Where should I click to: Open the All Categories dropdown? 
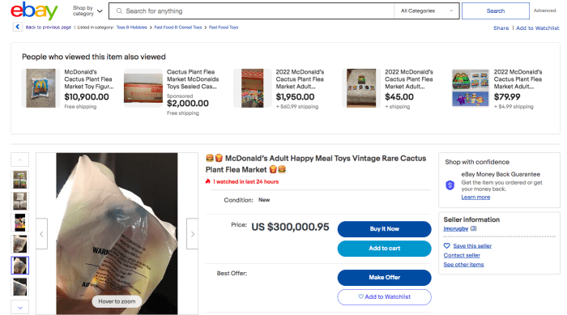point(427,11)
